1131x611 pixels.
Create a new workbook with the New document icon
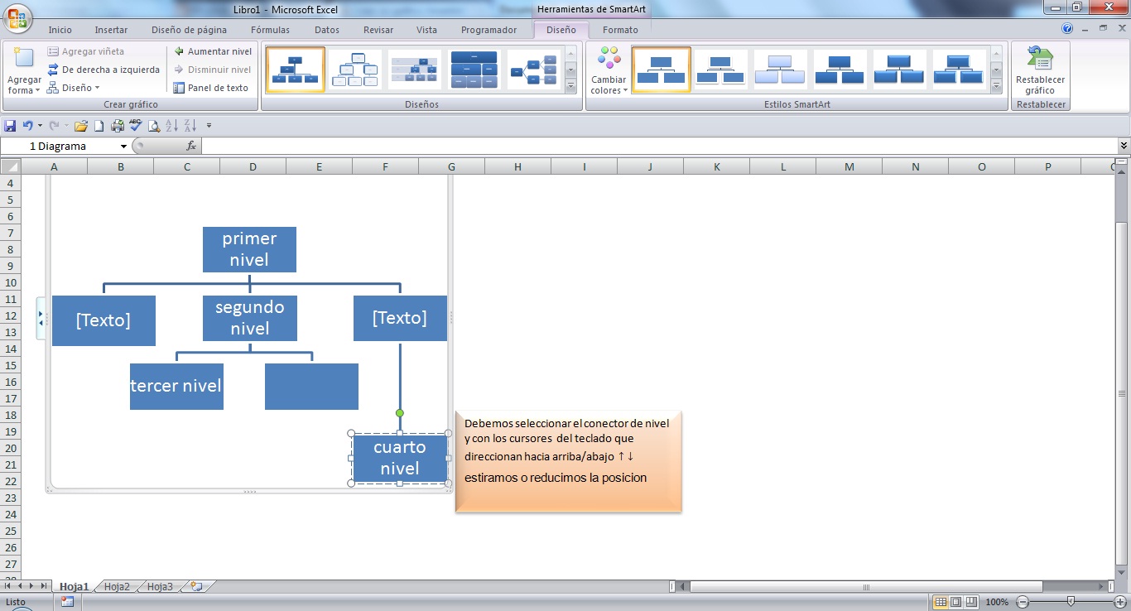pos(98,126)
